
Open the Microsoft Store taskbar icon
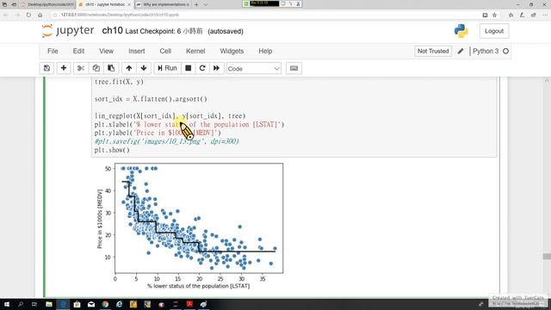pos(77,304)
